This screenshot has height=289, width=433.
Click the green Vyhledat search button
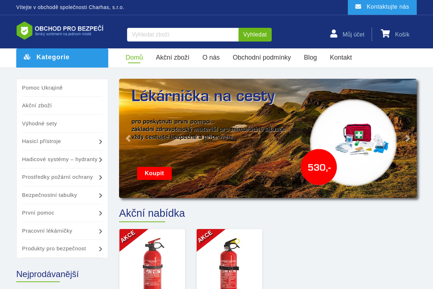click(255, 35)
